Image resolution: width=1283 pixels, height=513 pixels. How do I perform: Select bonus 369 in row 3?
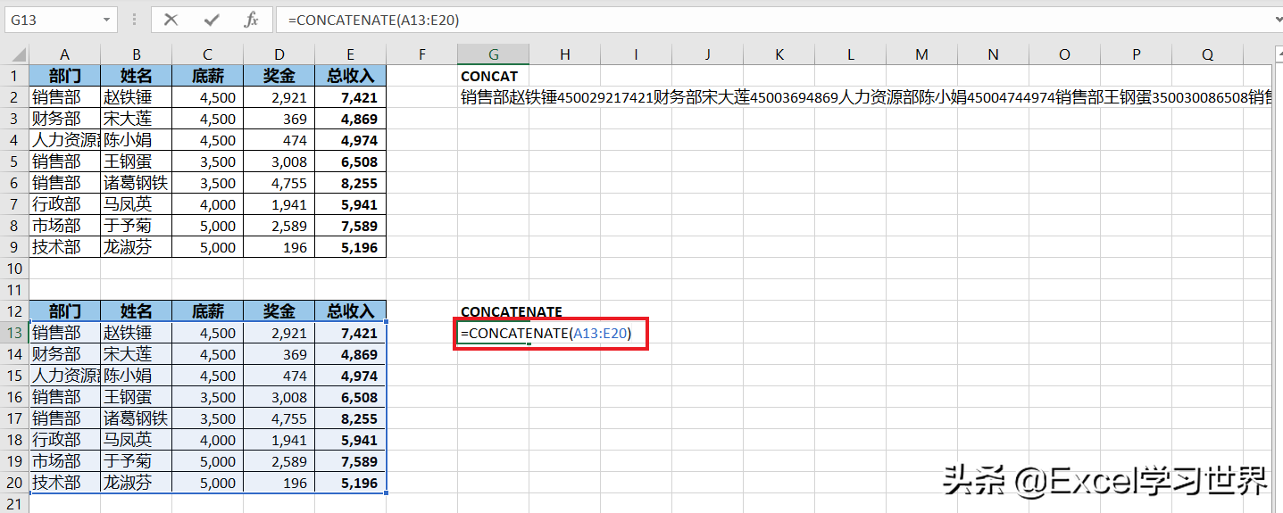[x=279, y=119]
